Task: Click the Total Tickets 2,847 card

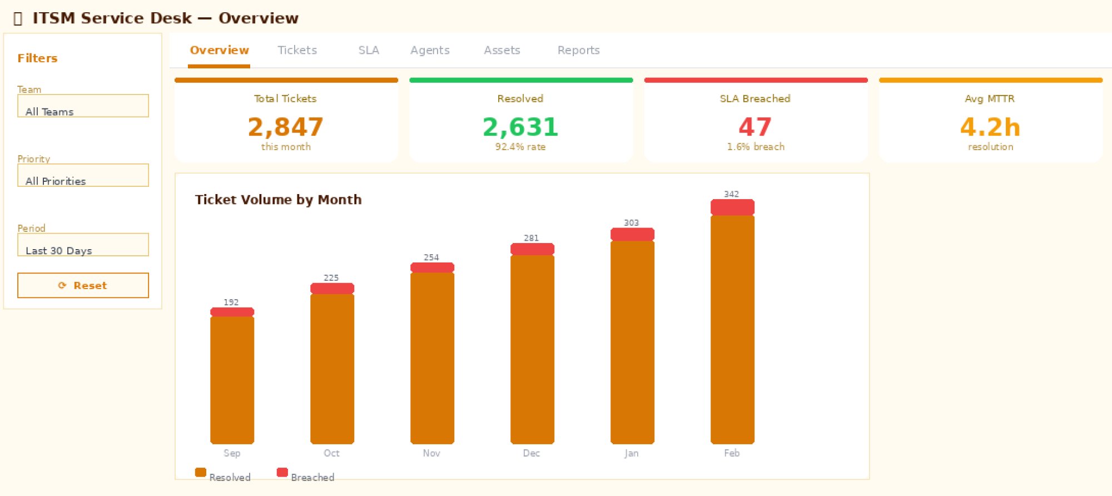Action: (x=286, y=121)
